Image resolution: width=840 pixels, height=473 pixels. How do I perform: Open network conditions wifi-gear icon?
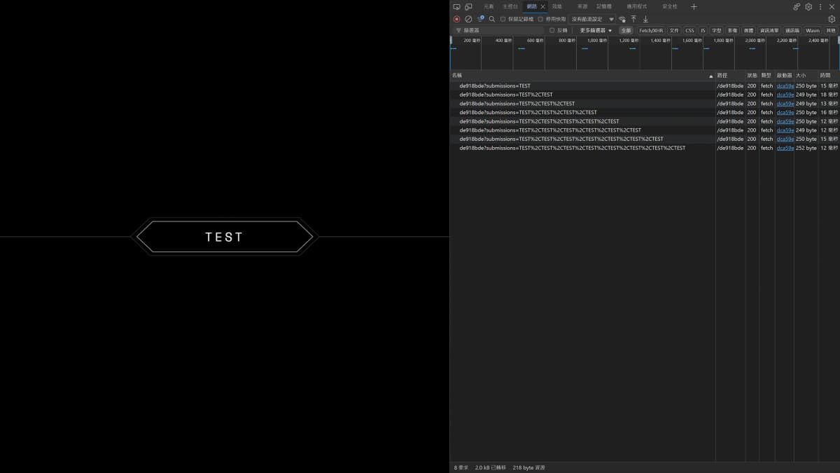click(x=622, y=19)
